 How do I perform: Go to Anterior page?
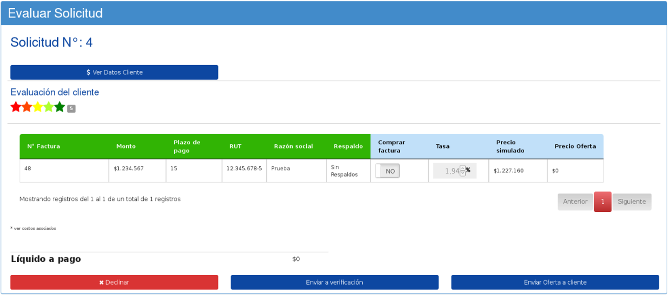[575, 202]
